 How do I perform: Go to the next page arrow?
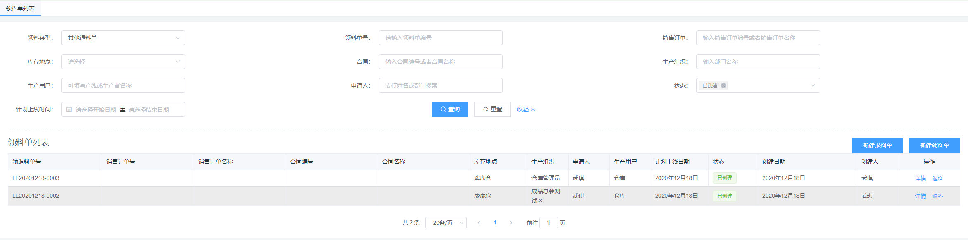click(511, 223)
